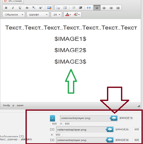Apply Strikethrough formatting
Image resolution: width=143 pixels, height=144 pixels.
click(27, 8)
